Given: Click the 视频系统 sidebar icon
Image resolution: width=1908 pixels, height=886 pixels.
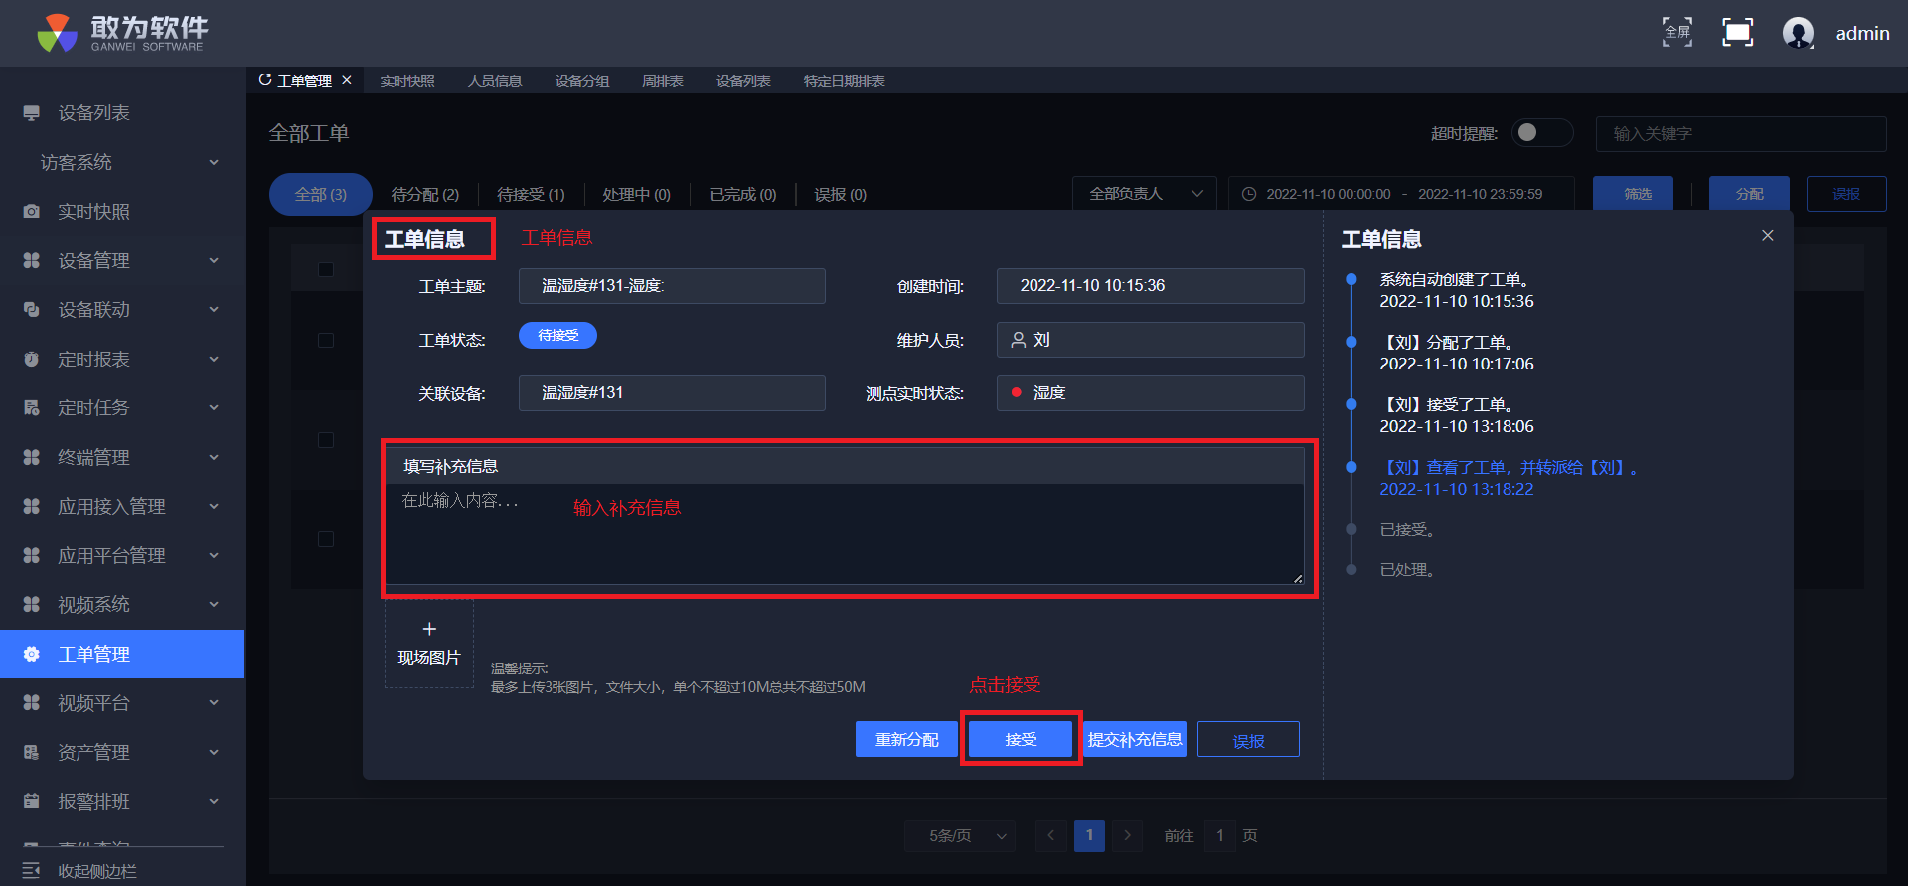Looking at the screenshot, I should pos(32,605).
